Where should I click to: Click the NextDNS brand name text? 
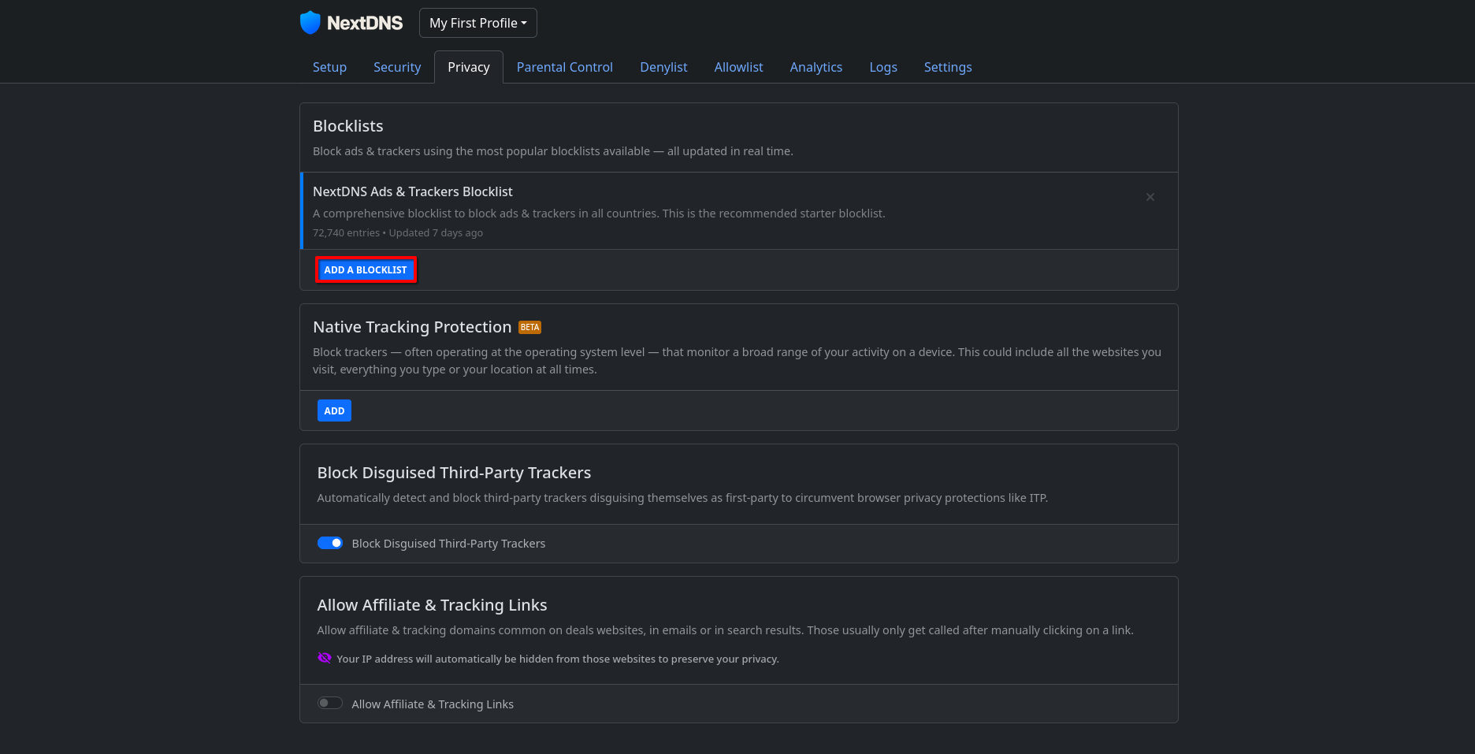(365, 23)
